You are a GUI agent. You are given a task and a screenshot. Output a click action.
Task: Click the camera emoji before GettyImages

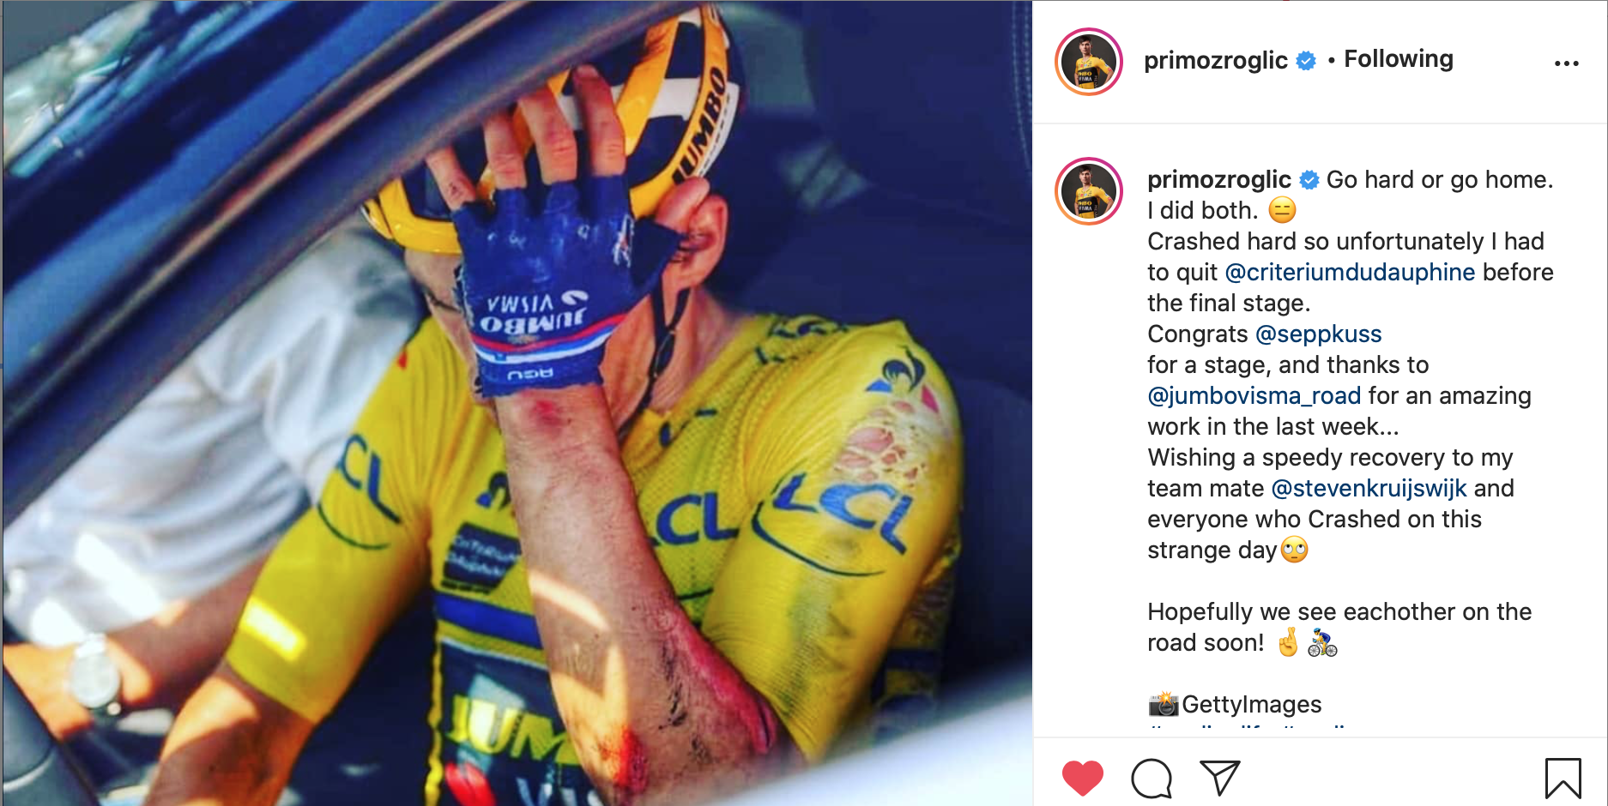tap(1164, 704)
